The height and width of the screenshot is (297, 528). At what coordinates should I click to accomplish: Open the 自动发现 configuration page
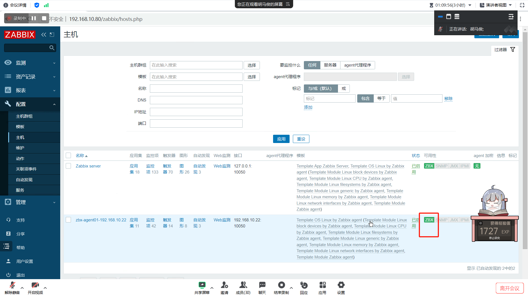point(34,180)
